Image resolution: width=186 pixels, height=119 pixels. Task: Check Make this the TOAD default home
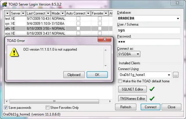(120, 81)
